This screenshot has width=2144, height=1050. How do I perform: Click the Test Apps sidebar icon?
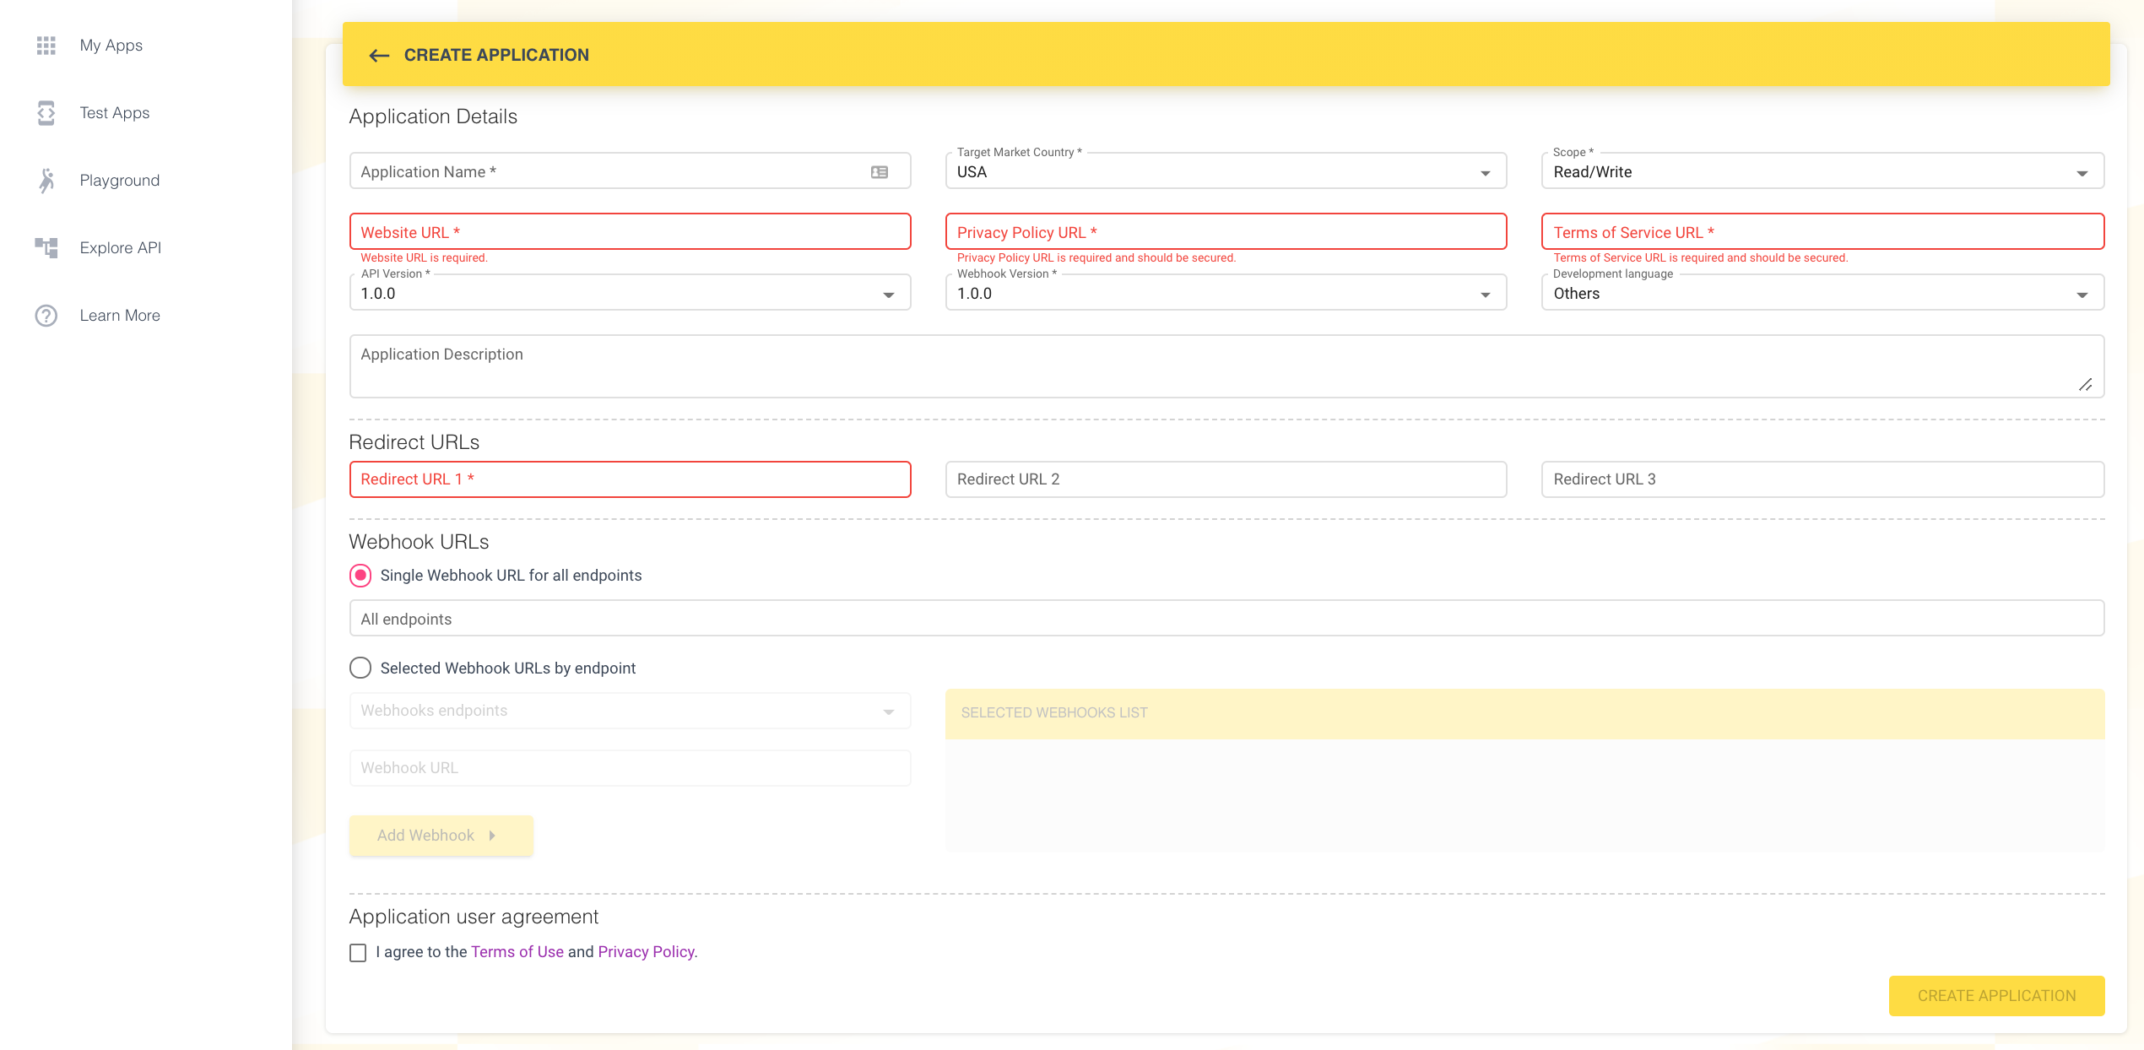tap(46, 113)
